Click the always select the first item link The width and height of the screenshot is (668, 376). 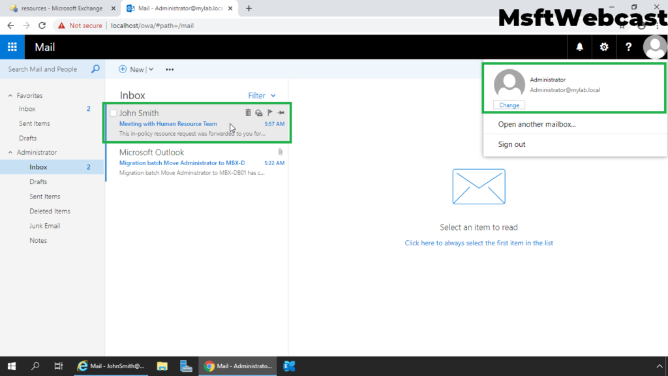point(479,243)
